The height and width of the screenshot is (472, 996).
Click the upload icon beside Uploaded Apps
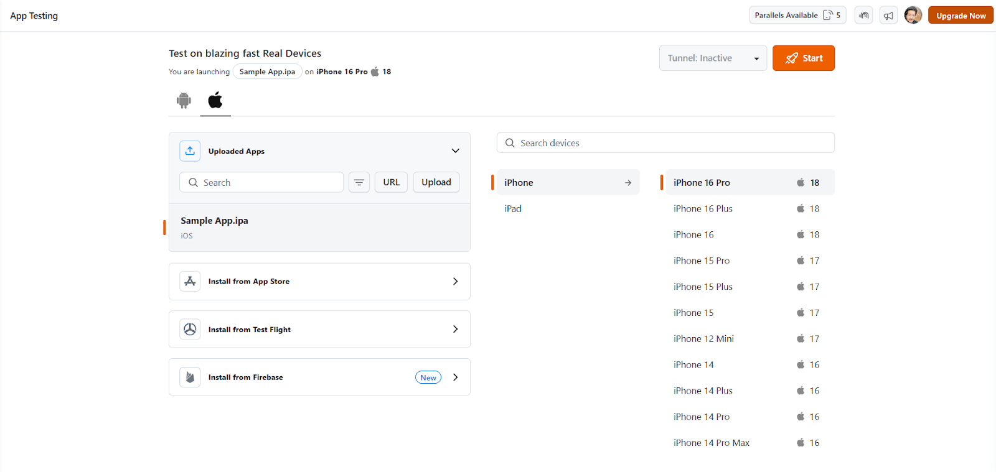point(190,151)
